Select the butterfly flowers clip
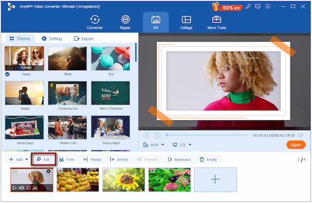Screen dimensions: 312x203 (170, 180)
